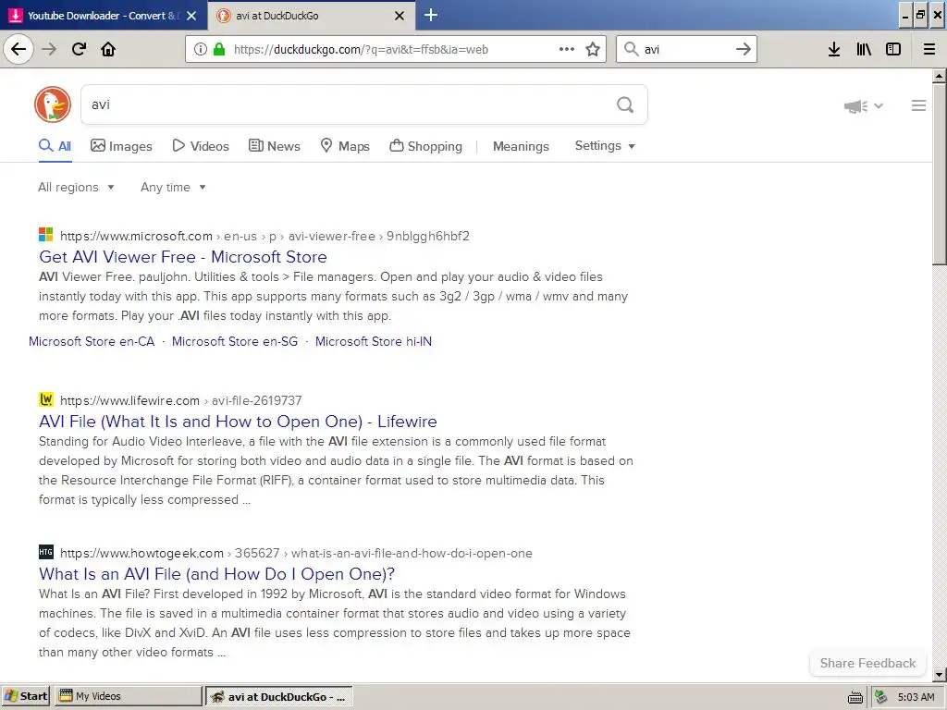Switch to Videos results
The image size is (947, 710).
pyautogui.click(x=201, y=146)
